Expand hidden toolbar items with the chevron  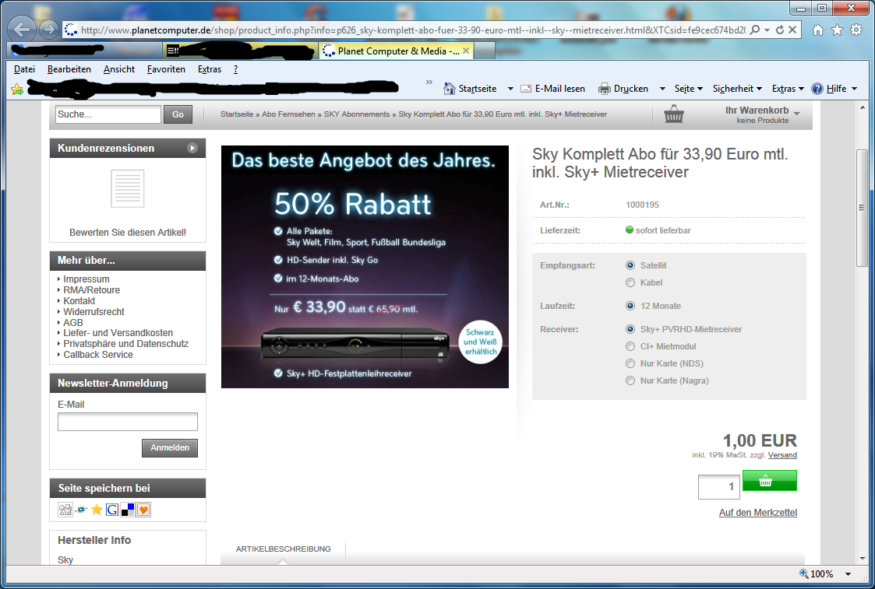(429, 82)
